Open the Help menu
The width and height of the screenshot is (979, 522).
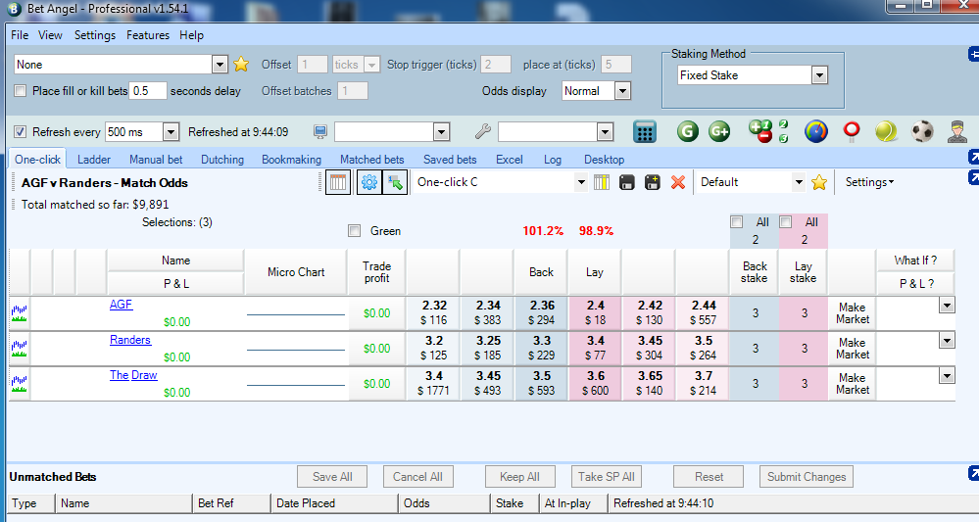191,35
